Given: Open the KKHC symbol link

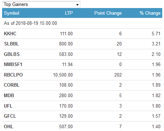Looking at the screenshot, I should point(10,34).
